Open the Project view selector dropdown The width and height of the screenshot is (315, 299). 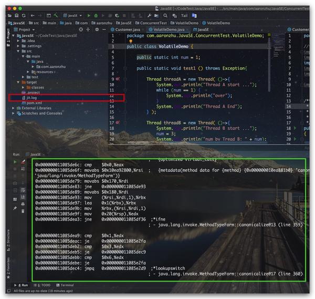[x=25, y=30]
